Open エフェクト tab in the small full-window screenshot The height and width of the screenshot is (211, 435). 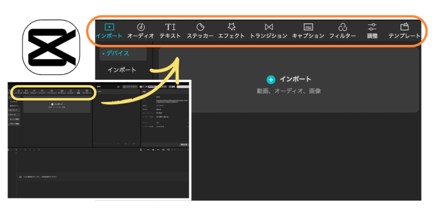42,92
